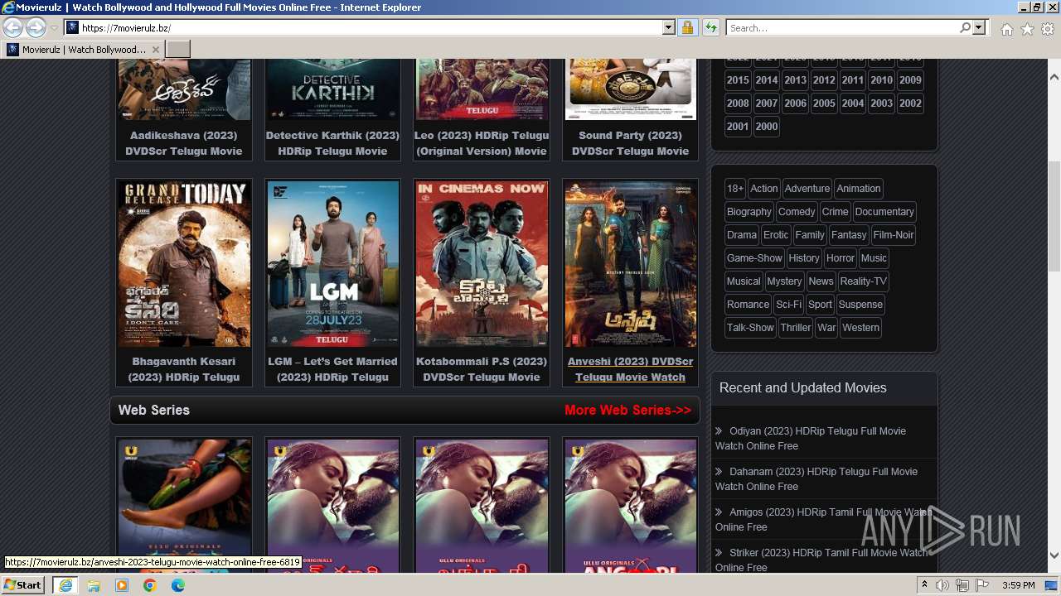Open Internet Explorer taskbar icon
The height and width of the screenshot is (596, 1061).
click(65, 585)
